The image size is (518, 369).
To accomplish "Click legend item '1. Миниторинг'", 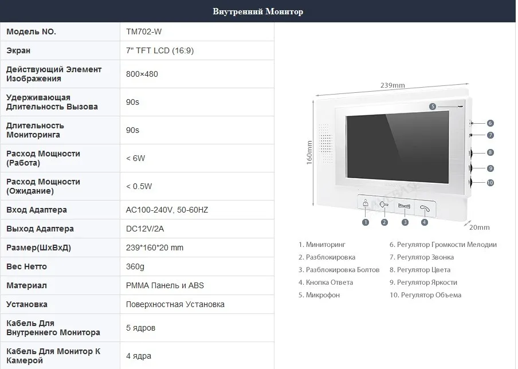I will (x=322, y=245).
